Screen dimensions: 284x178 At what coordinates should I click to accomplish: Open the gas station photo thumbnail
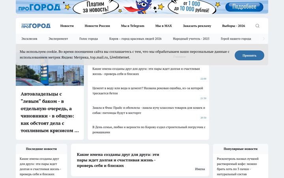point(50,76)
